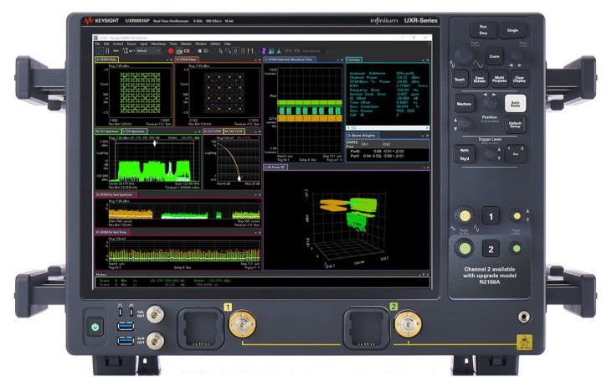Click the channel 2 input connector
This screenshot has width=612, height=377.
[x=408, y=324]
